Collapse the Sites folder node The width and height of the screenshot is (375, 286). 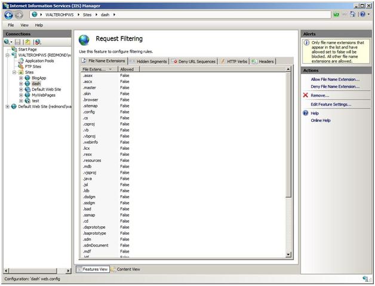tap(14, 72)
